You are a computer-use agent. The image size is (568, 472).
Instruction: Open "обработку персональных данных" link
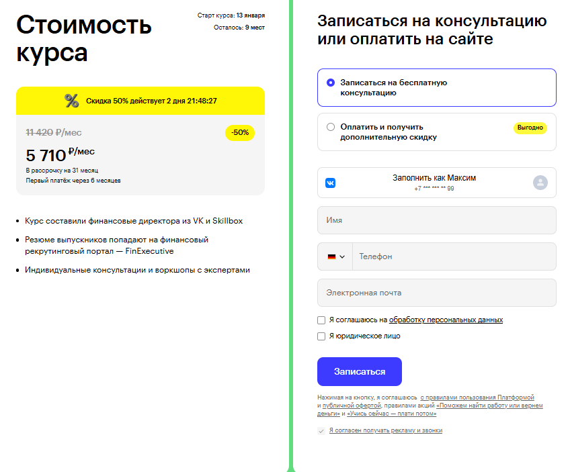pos(446,320)
